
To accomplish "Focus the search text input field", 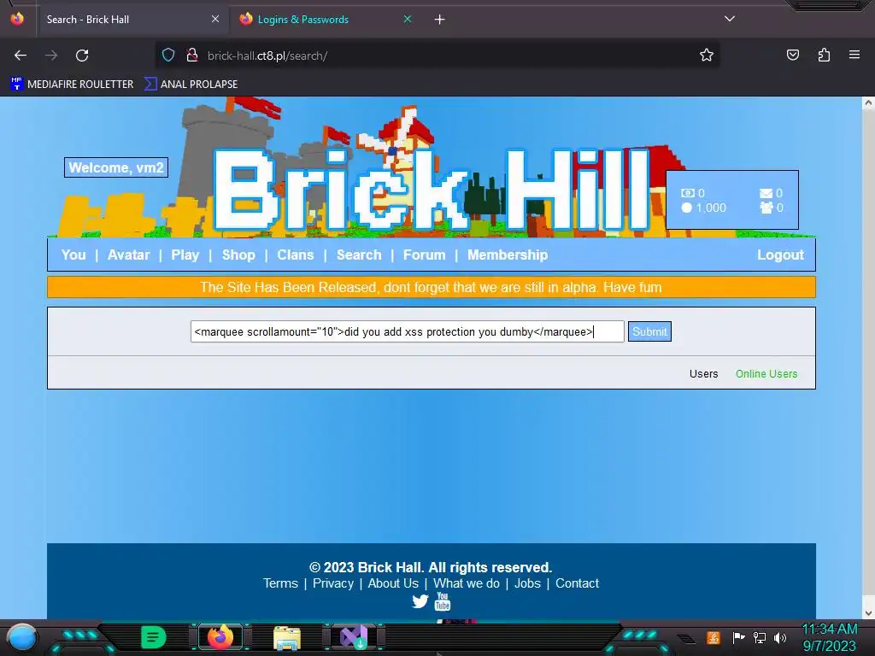I will pos(408,331).
